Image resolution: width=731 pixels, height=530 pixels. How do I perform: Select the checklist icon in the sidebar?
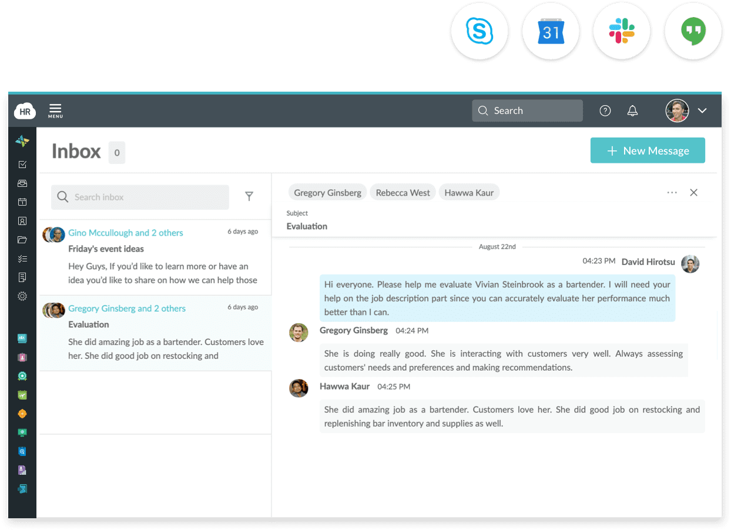point(22,258)
